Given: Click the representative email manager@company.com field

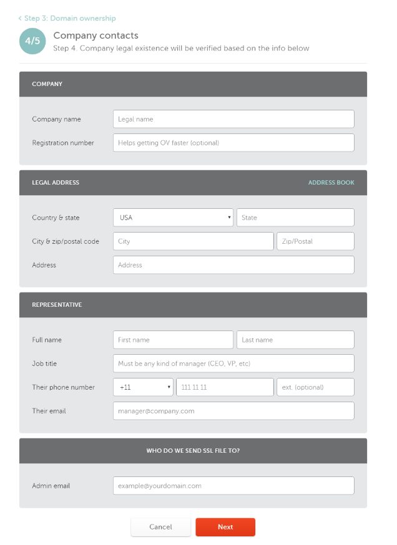Looking at the screenshot, I should click(x=233, y=411).
